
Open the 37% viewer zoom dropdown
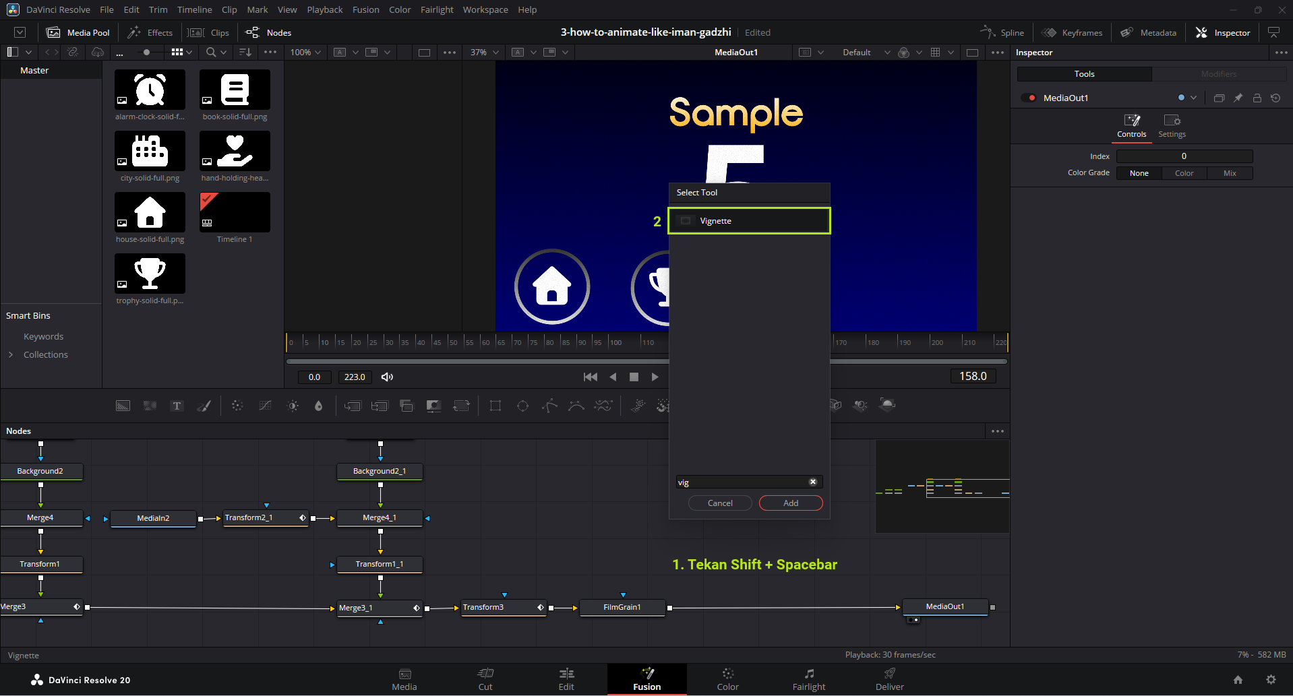[485, 53]
